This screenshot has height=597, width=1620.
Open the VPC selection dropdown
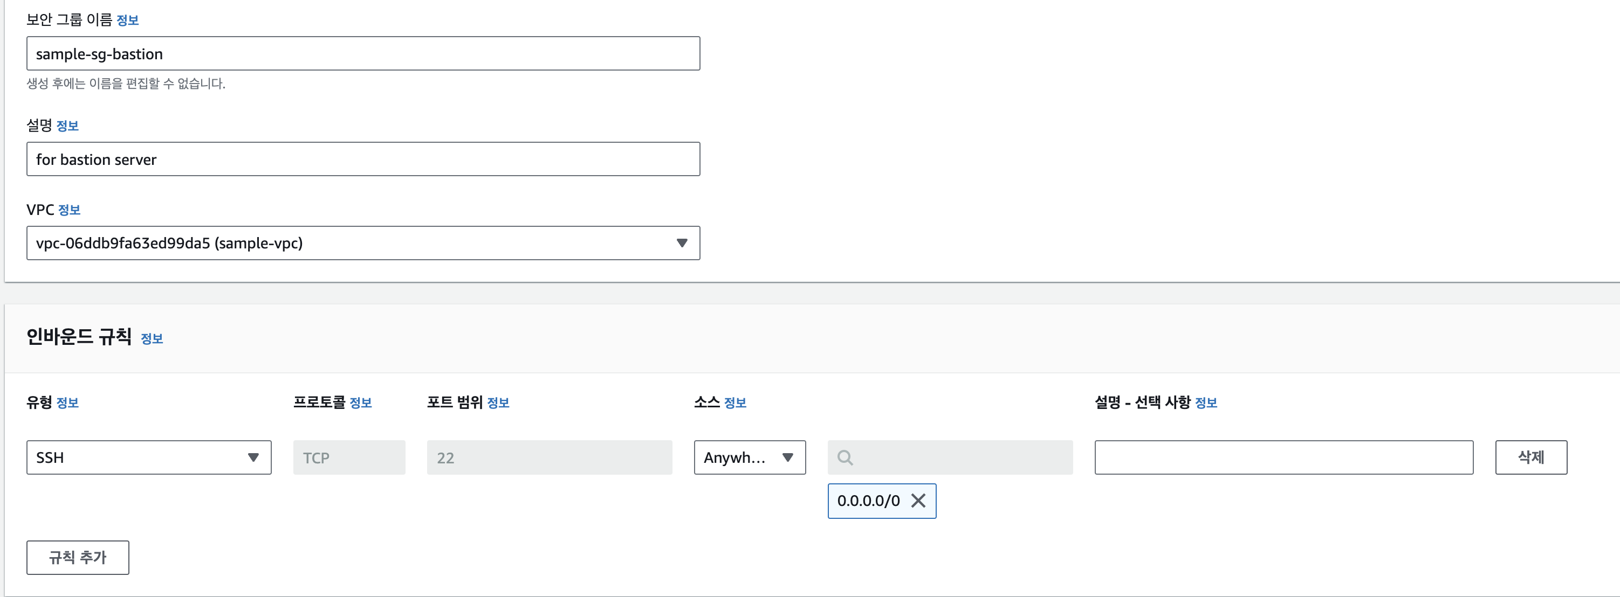[363, 243]
